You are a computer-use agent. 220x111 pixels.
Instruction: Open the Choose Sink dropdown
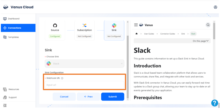point(84,63)
